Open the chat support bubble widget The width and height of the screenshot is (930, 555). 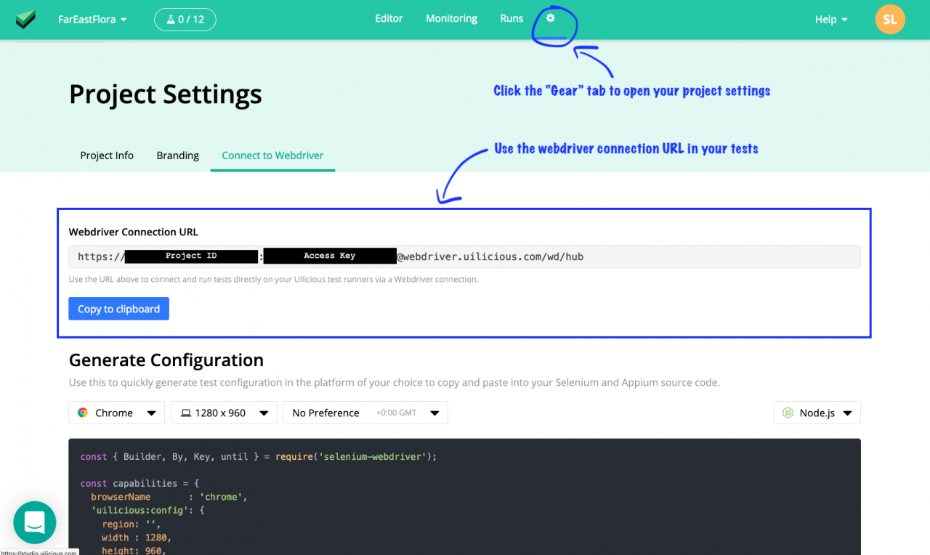34,522
